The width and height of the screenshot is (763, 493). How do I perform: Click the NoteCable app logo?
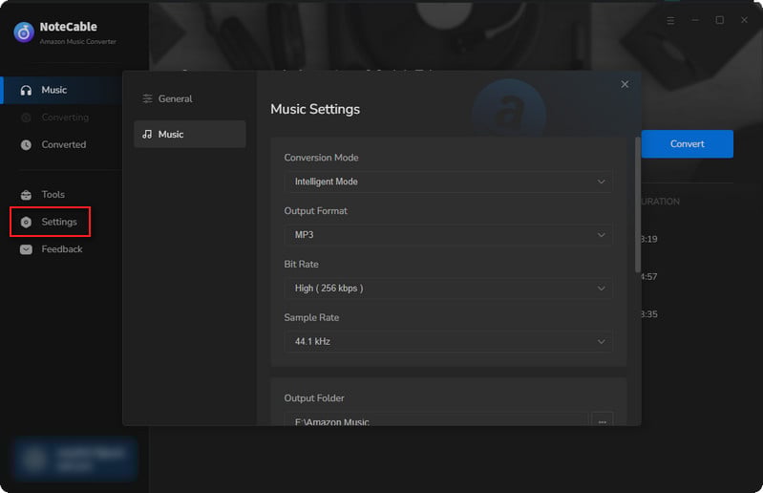tap(23, 32)
